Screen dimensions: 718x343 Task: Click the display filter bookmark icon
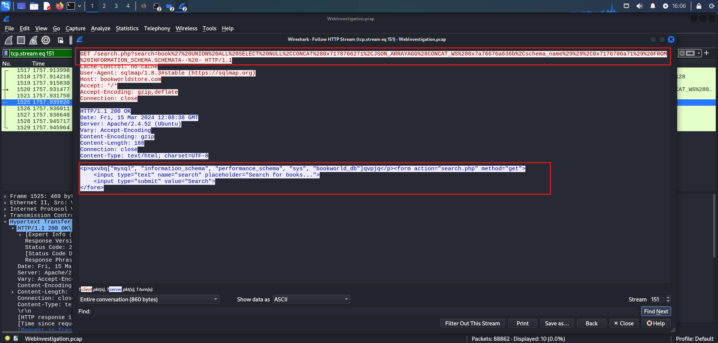(6, 53)
